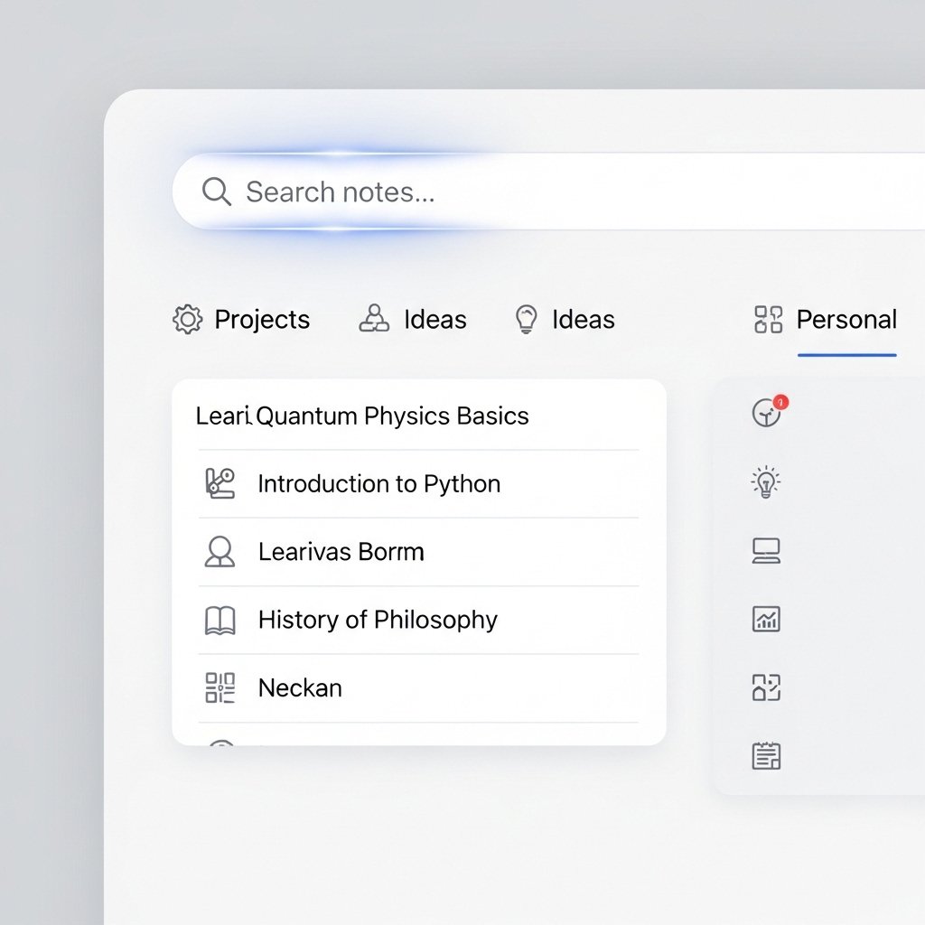This screenshot has height=925, width=925.
Task: Click the scan frame icon in Personal panel
Action: click(766, 687)
